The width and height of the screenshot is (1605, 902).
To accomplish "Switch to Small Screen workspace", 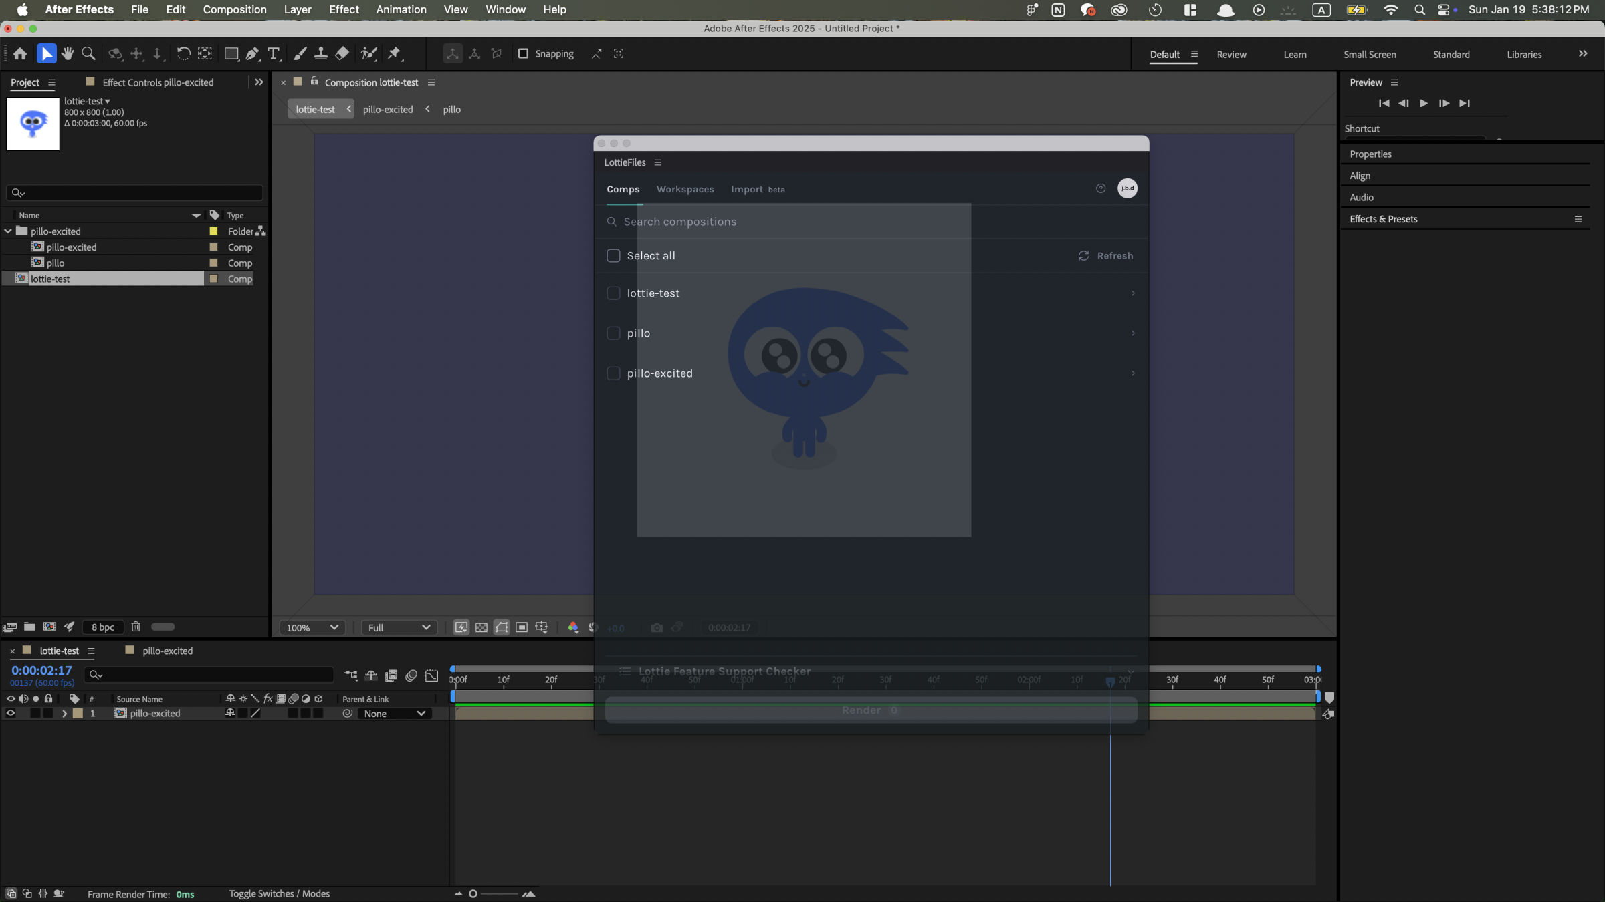I will tap(1370, 54).
